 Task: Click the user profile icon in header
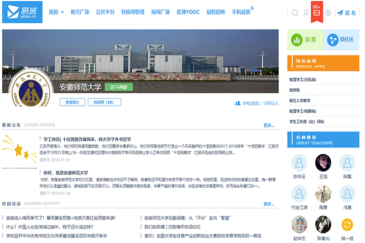(x=306, y=13)
